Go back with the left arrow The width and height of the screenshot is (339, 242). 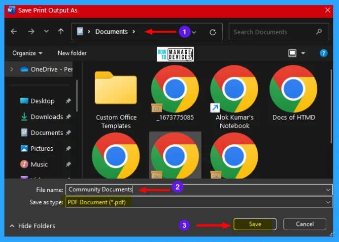14,31
